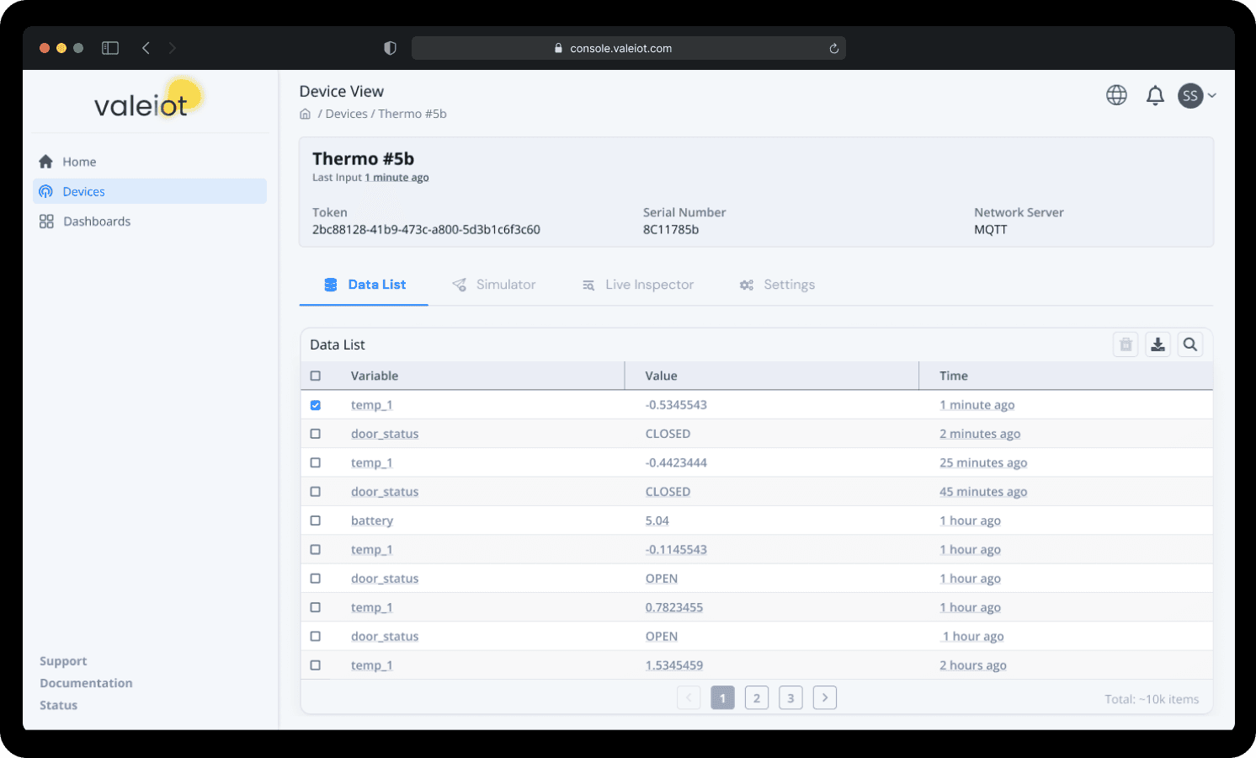Click the Variable column header
The height and width of the screenshot is (758, 1256).
click(x=375, y=376)
